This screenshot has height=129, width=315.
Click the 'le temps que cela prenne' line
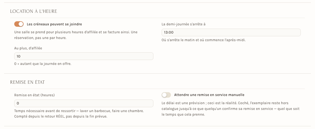point(183,115)
